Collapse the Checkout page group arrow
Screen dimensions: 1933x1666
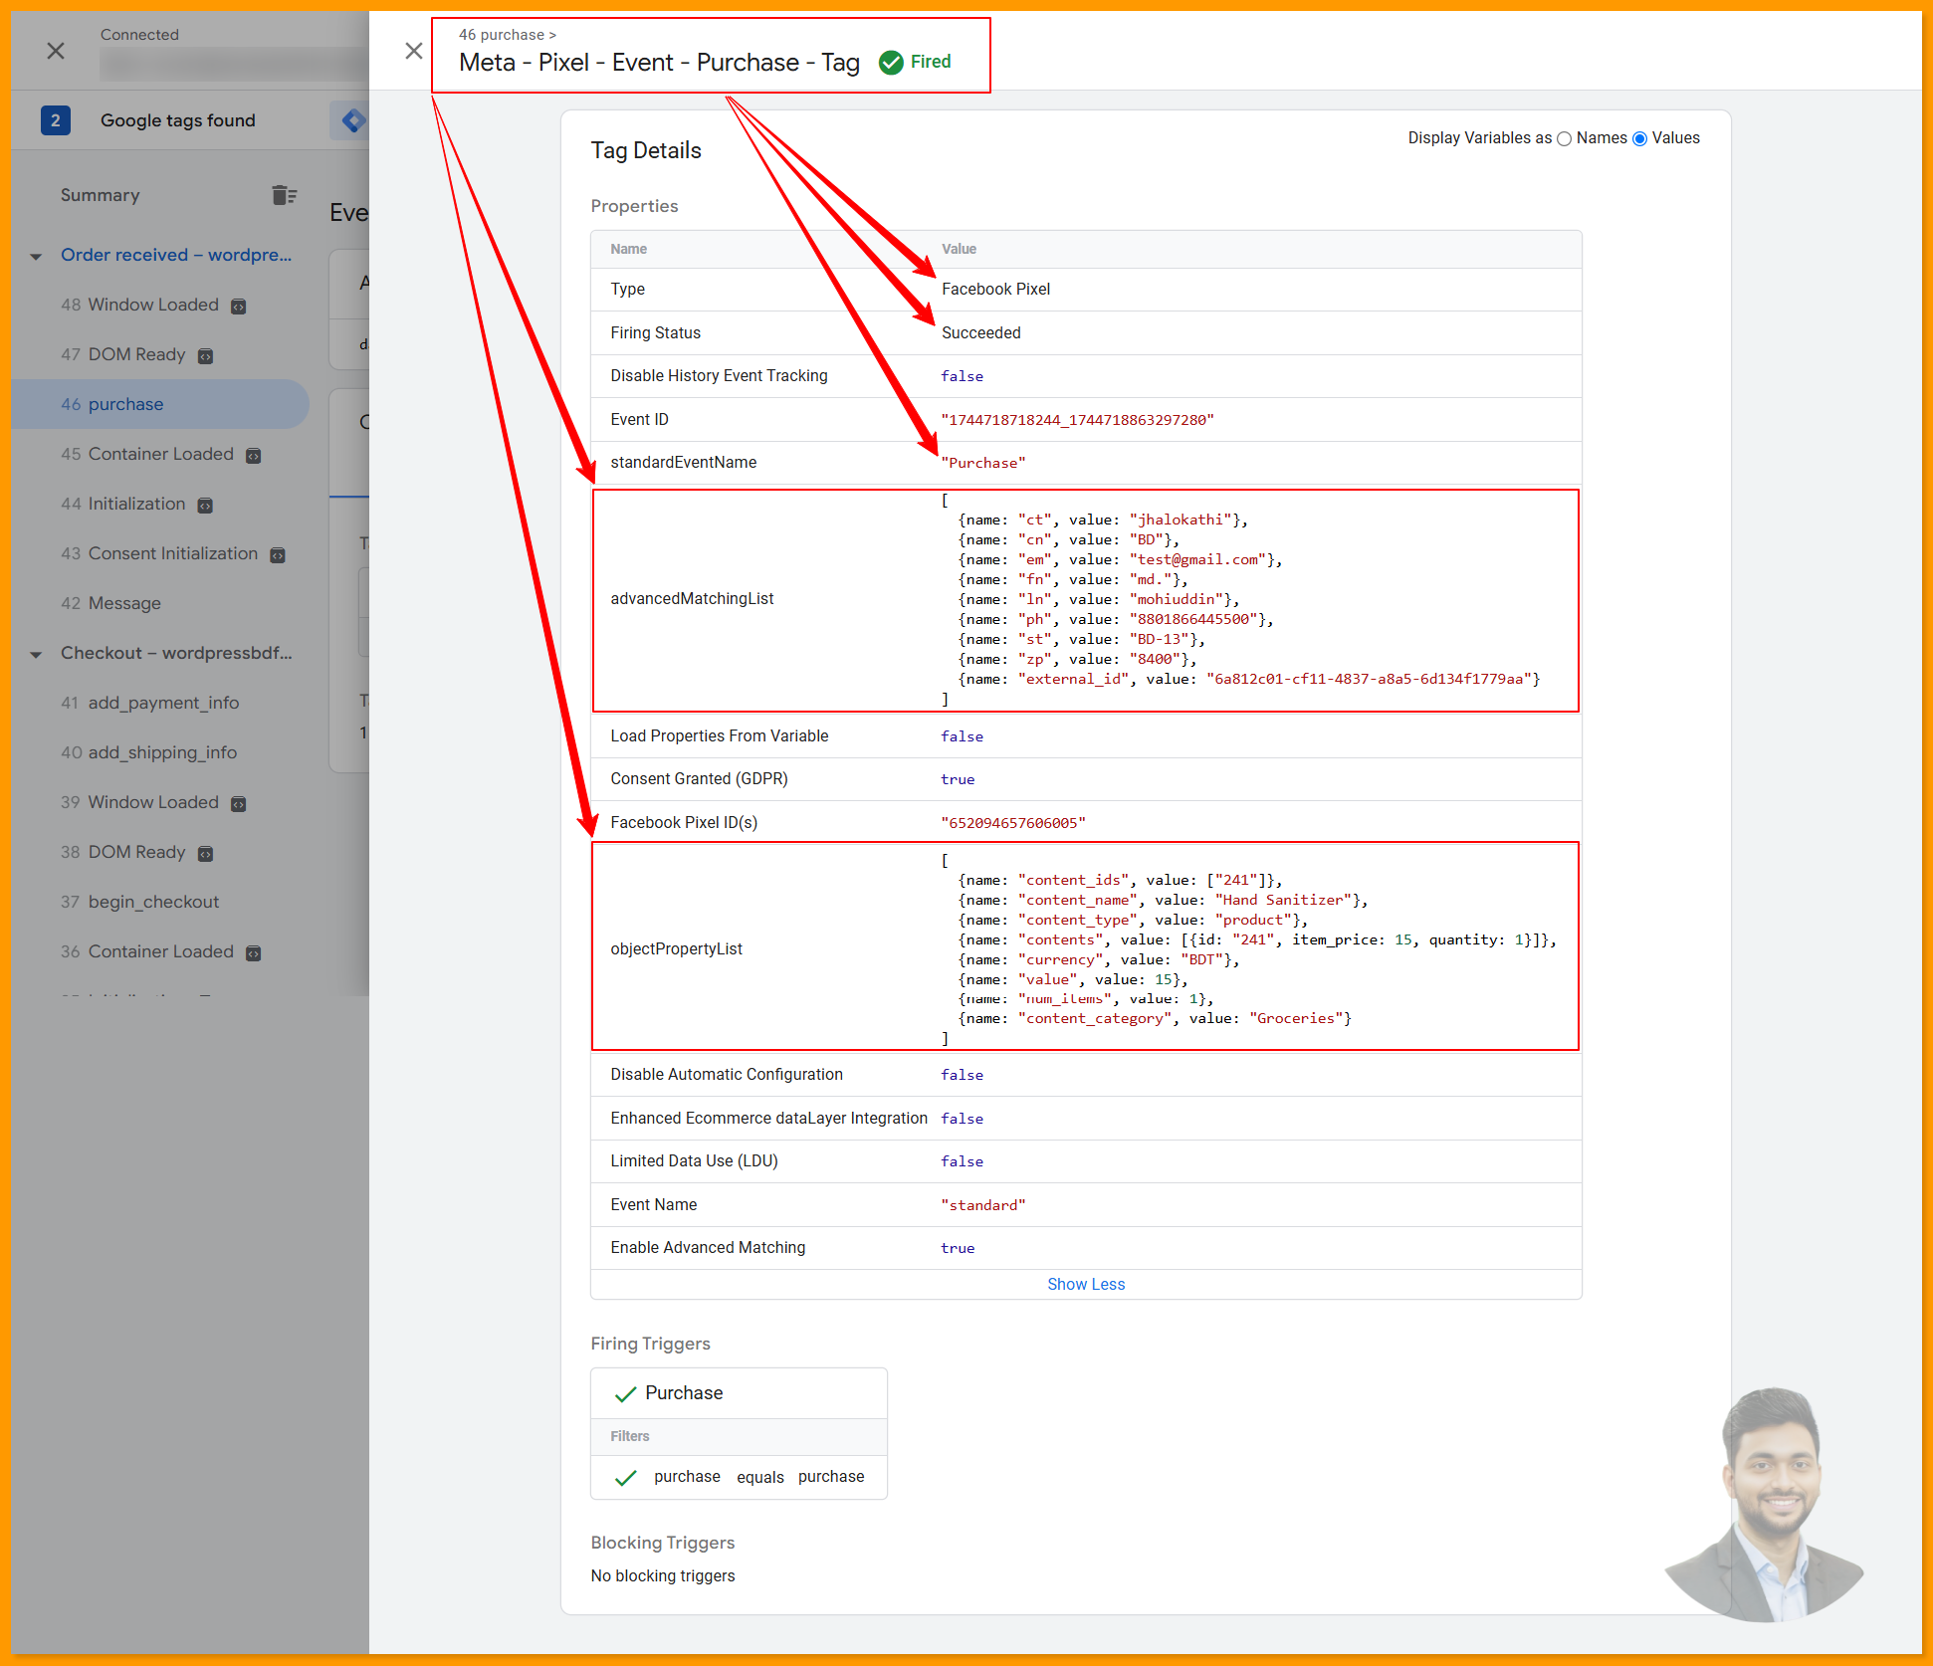coord(36,655)
